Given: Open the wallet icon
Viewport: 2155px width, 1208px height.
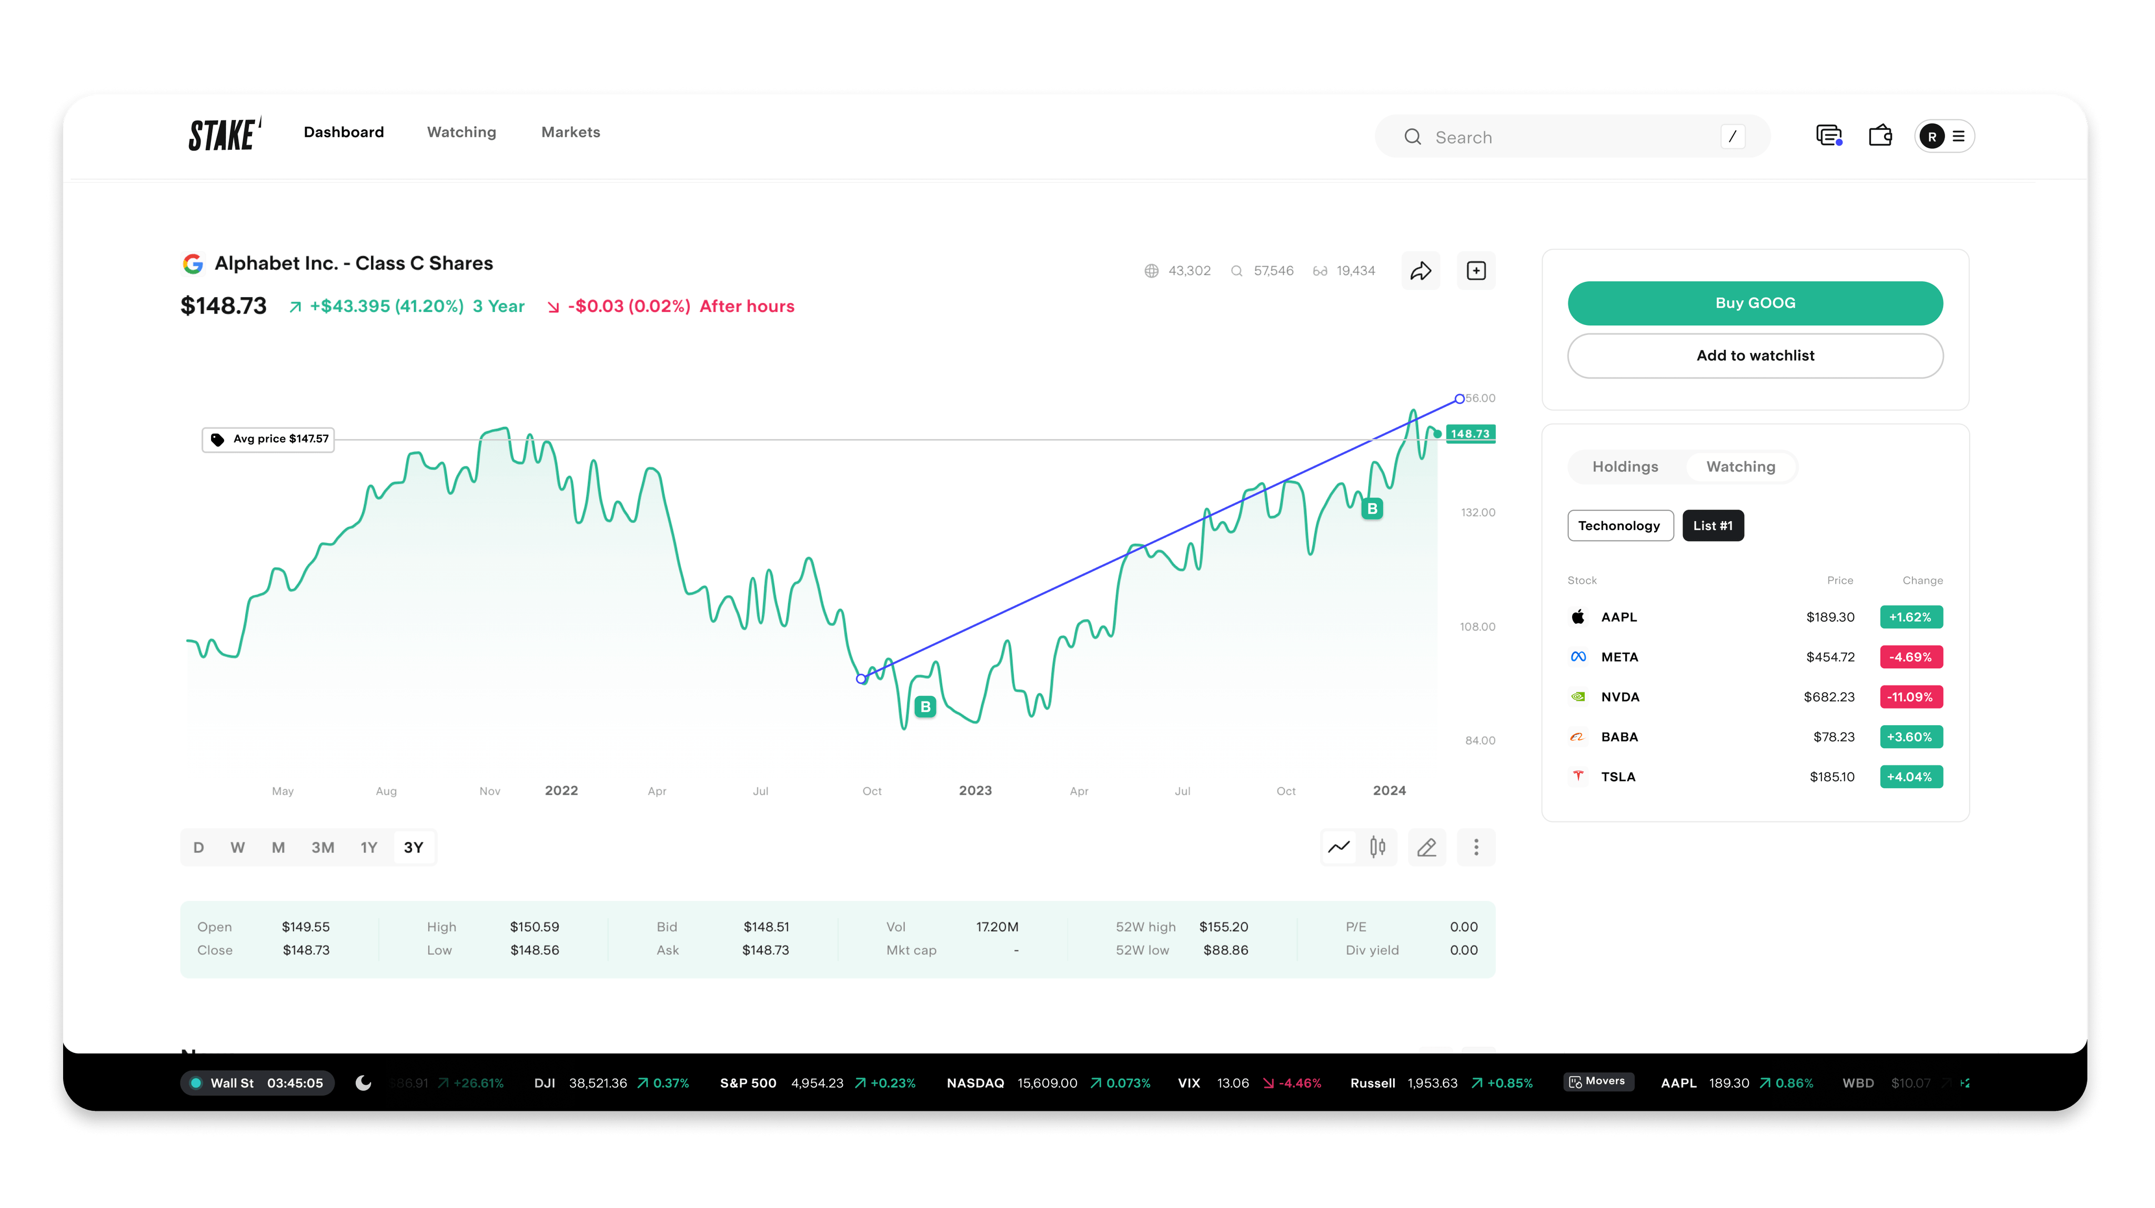Looking at the screenshot, I should click(x=1880, y=136).
